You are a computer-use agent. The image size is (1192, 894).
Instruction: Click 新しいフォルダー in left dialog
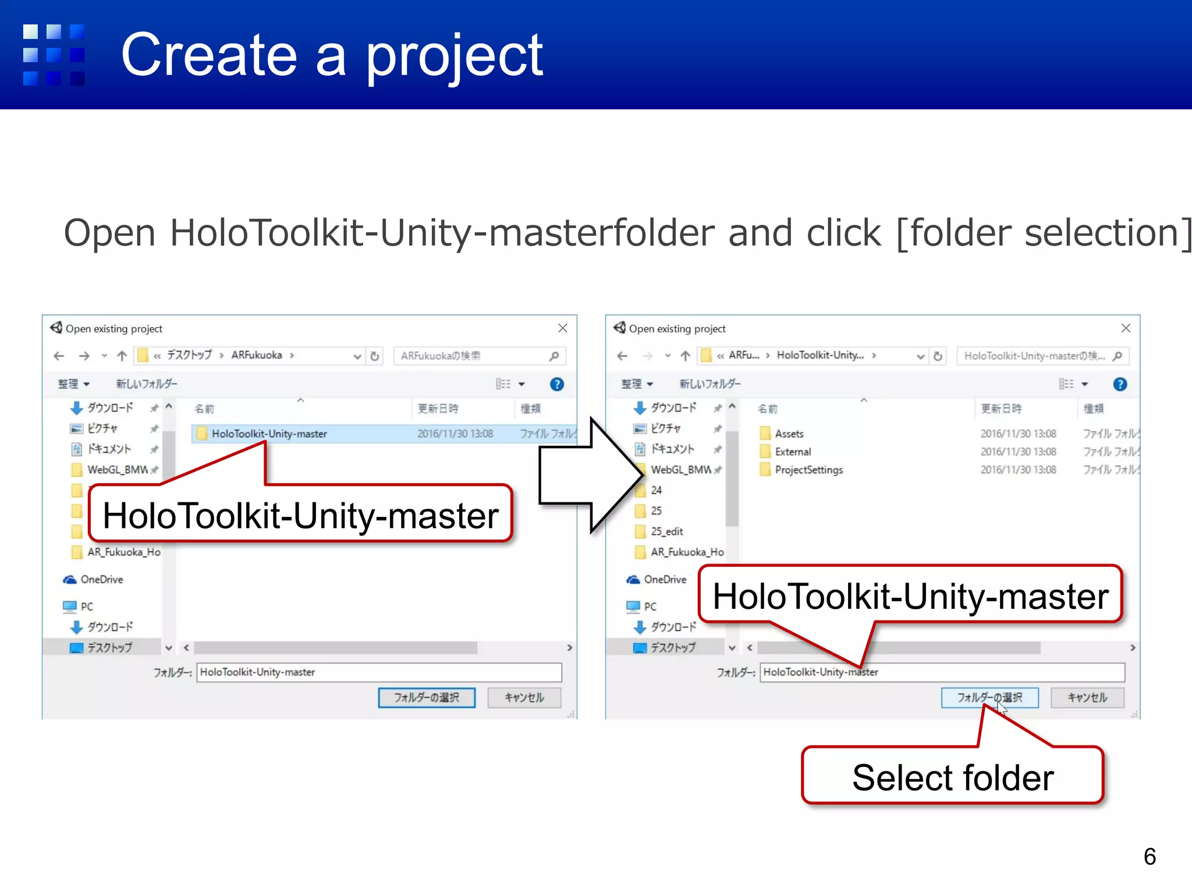[x=147, y=384]
